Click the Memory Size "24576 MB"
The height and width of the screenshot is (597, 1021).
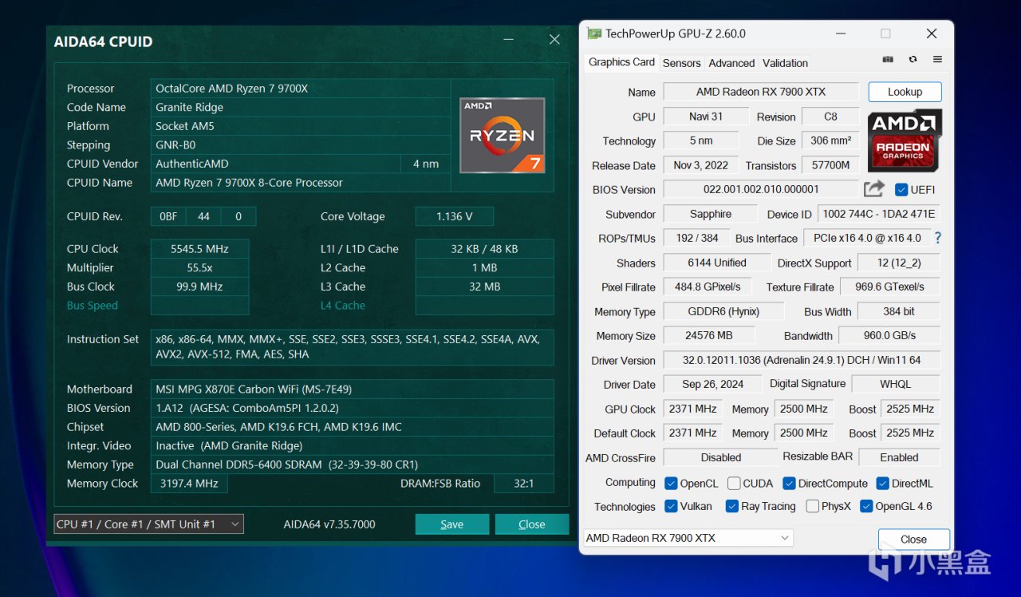pyautogui.click(x=708, y=335)
